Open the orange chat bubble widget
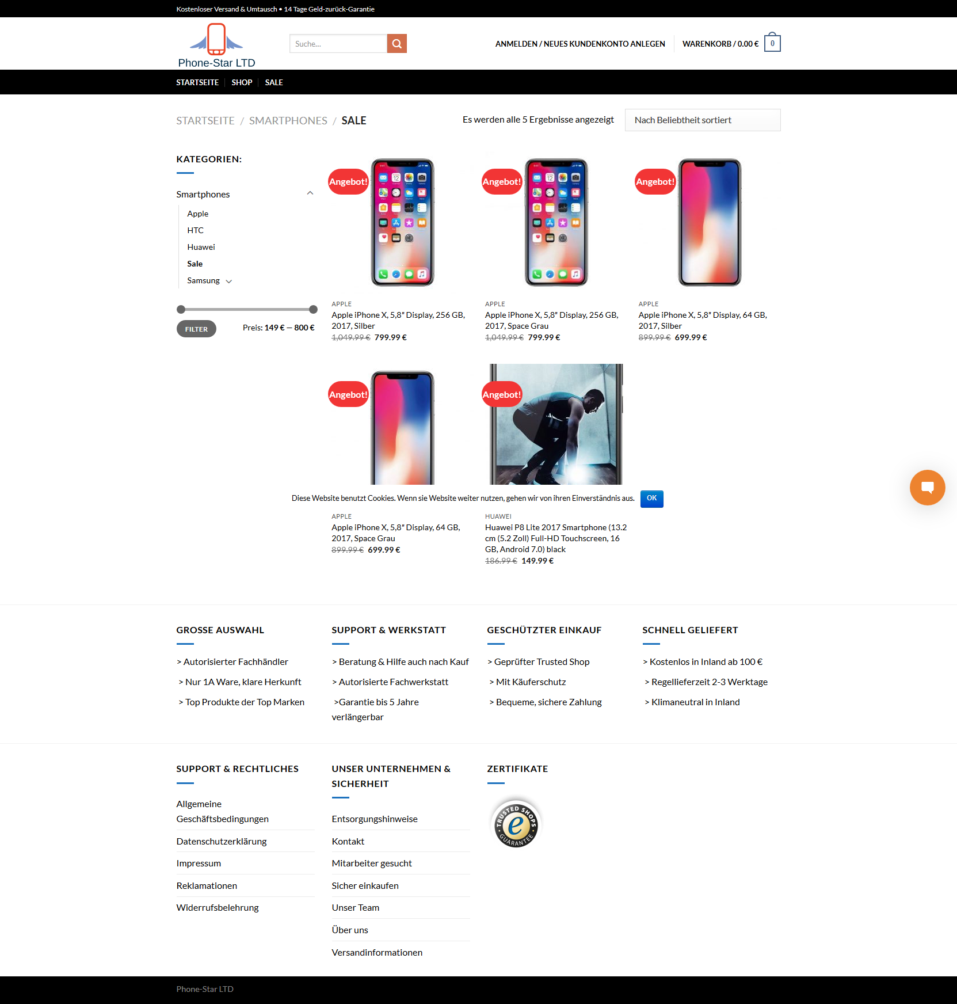The width and height of the screenshot is (957, 1004). 927,488
